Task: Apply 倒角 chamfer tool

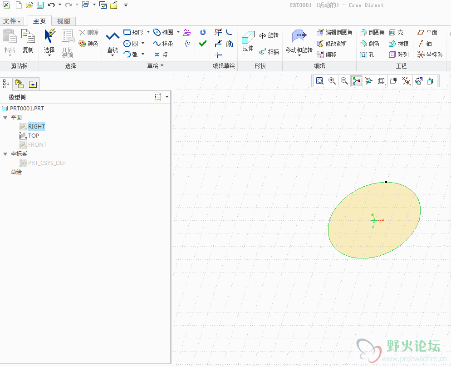Action: [x=370, y=44]
